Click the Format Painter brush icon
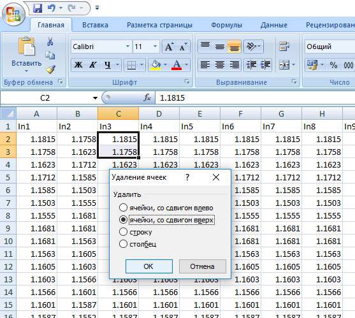This screenshot has height=318, width=355. tap(50, 69)
